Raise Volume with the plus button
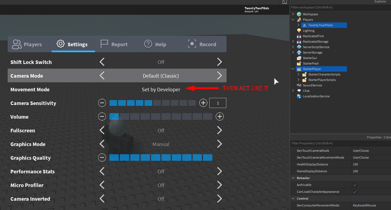 219,117
